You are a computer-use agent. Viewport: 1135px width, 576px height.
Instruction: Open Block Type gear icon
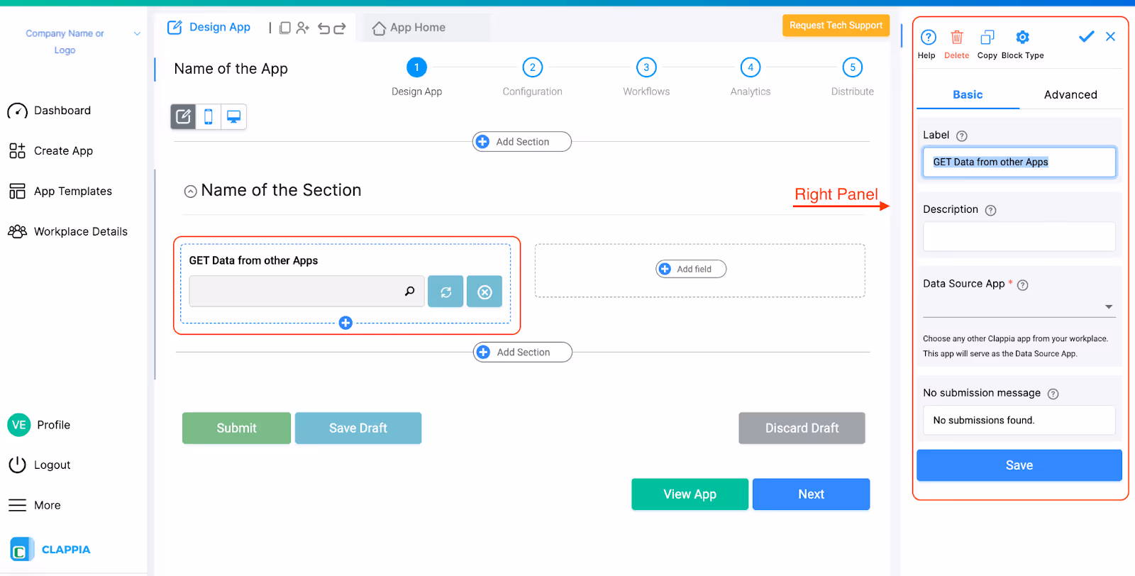coord(1022,37)
